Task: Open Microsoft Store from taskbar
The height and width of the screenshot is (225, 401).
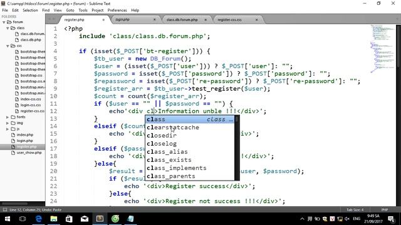Action: point(69,219)
